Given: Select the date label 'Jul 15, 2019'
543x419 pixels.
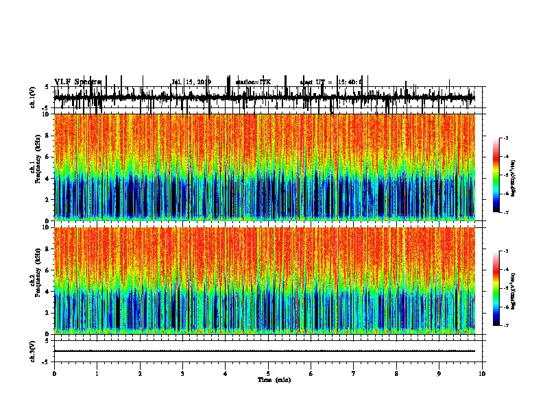Looking at the screenshot, I should point(191,82).
